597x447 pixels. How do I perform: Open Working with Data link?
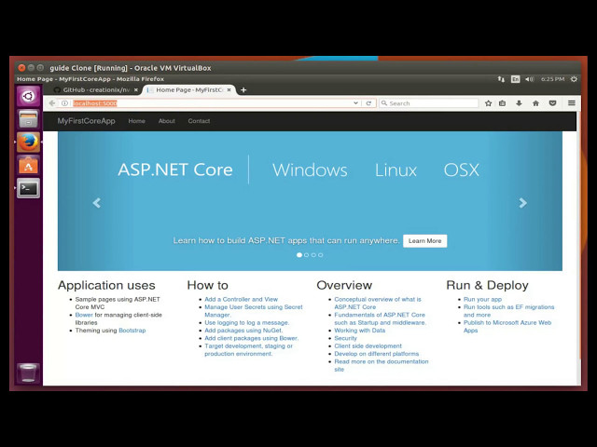(x=360, y=331)
